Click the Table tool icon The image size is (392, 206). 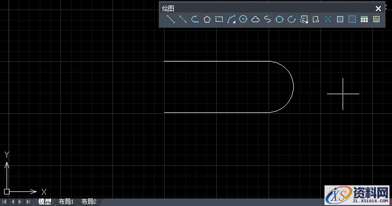[x=364, y=20]
